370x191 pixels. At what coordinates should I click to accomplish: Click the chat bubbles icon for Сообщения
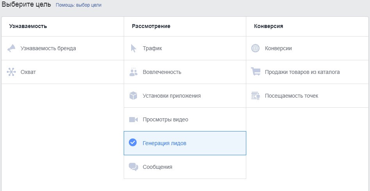tap(133, 167)
